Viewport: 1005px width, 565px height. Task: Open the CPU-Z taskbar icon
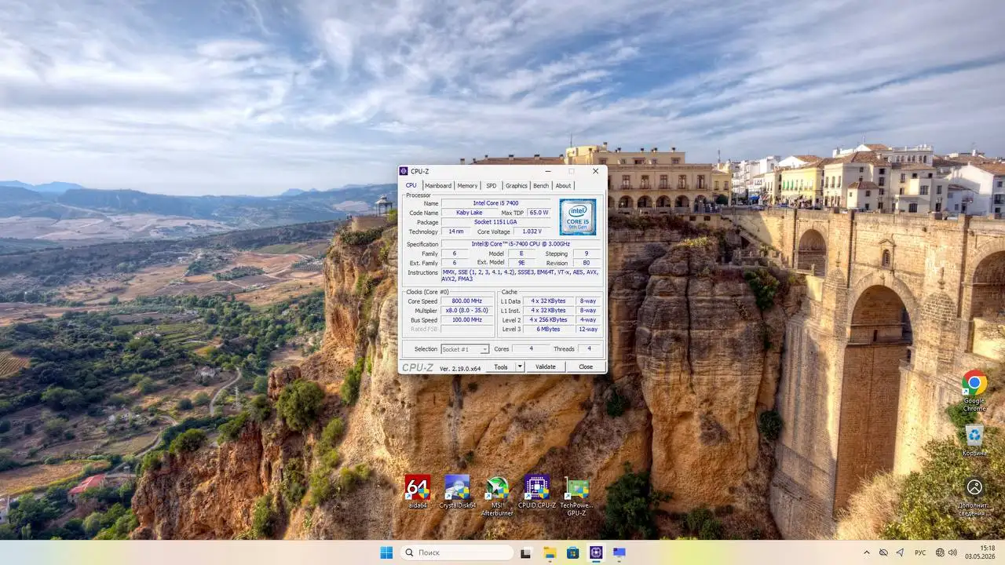point(596,553)
